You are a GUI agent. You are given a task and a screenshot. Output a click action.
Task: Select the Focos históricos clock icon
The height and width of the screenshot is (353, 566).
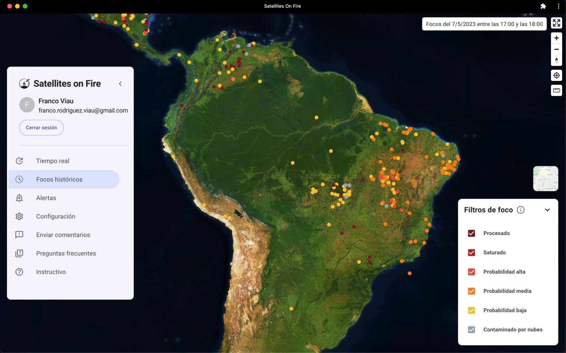point(19,179)
